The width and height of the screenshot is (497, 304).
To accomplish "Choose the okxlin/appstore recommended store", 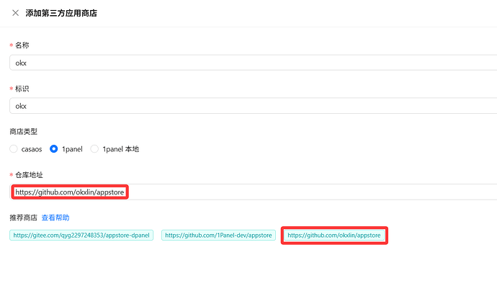I will 334,236.
